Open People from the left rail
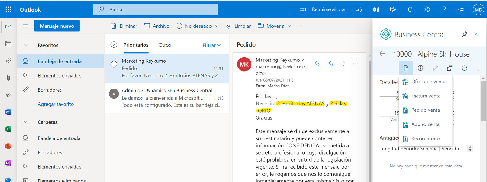 click(x=9, y=61)
